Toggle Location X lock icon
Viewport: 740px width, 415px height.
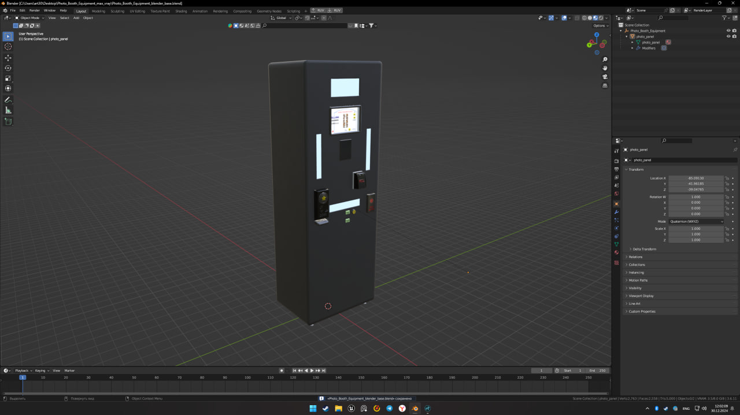727,178
